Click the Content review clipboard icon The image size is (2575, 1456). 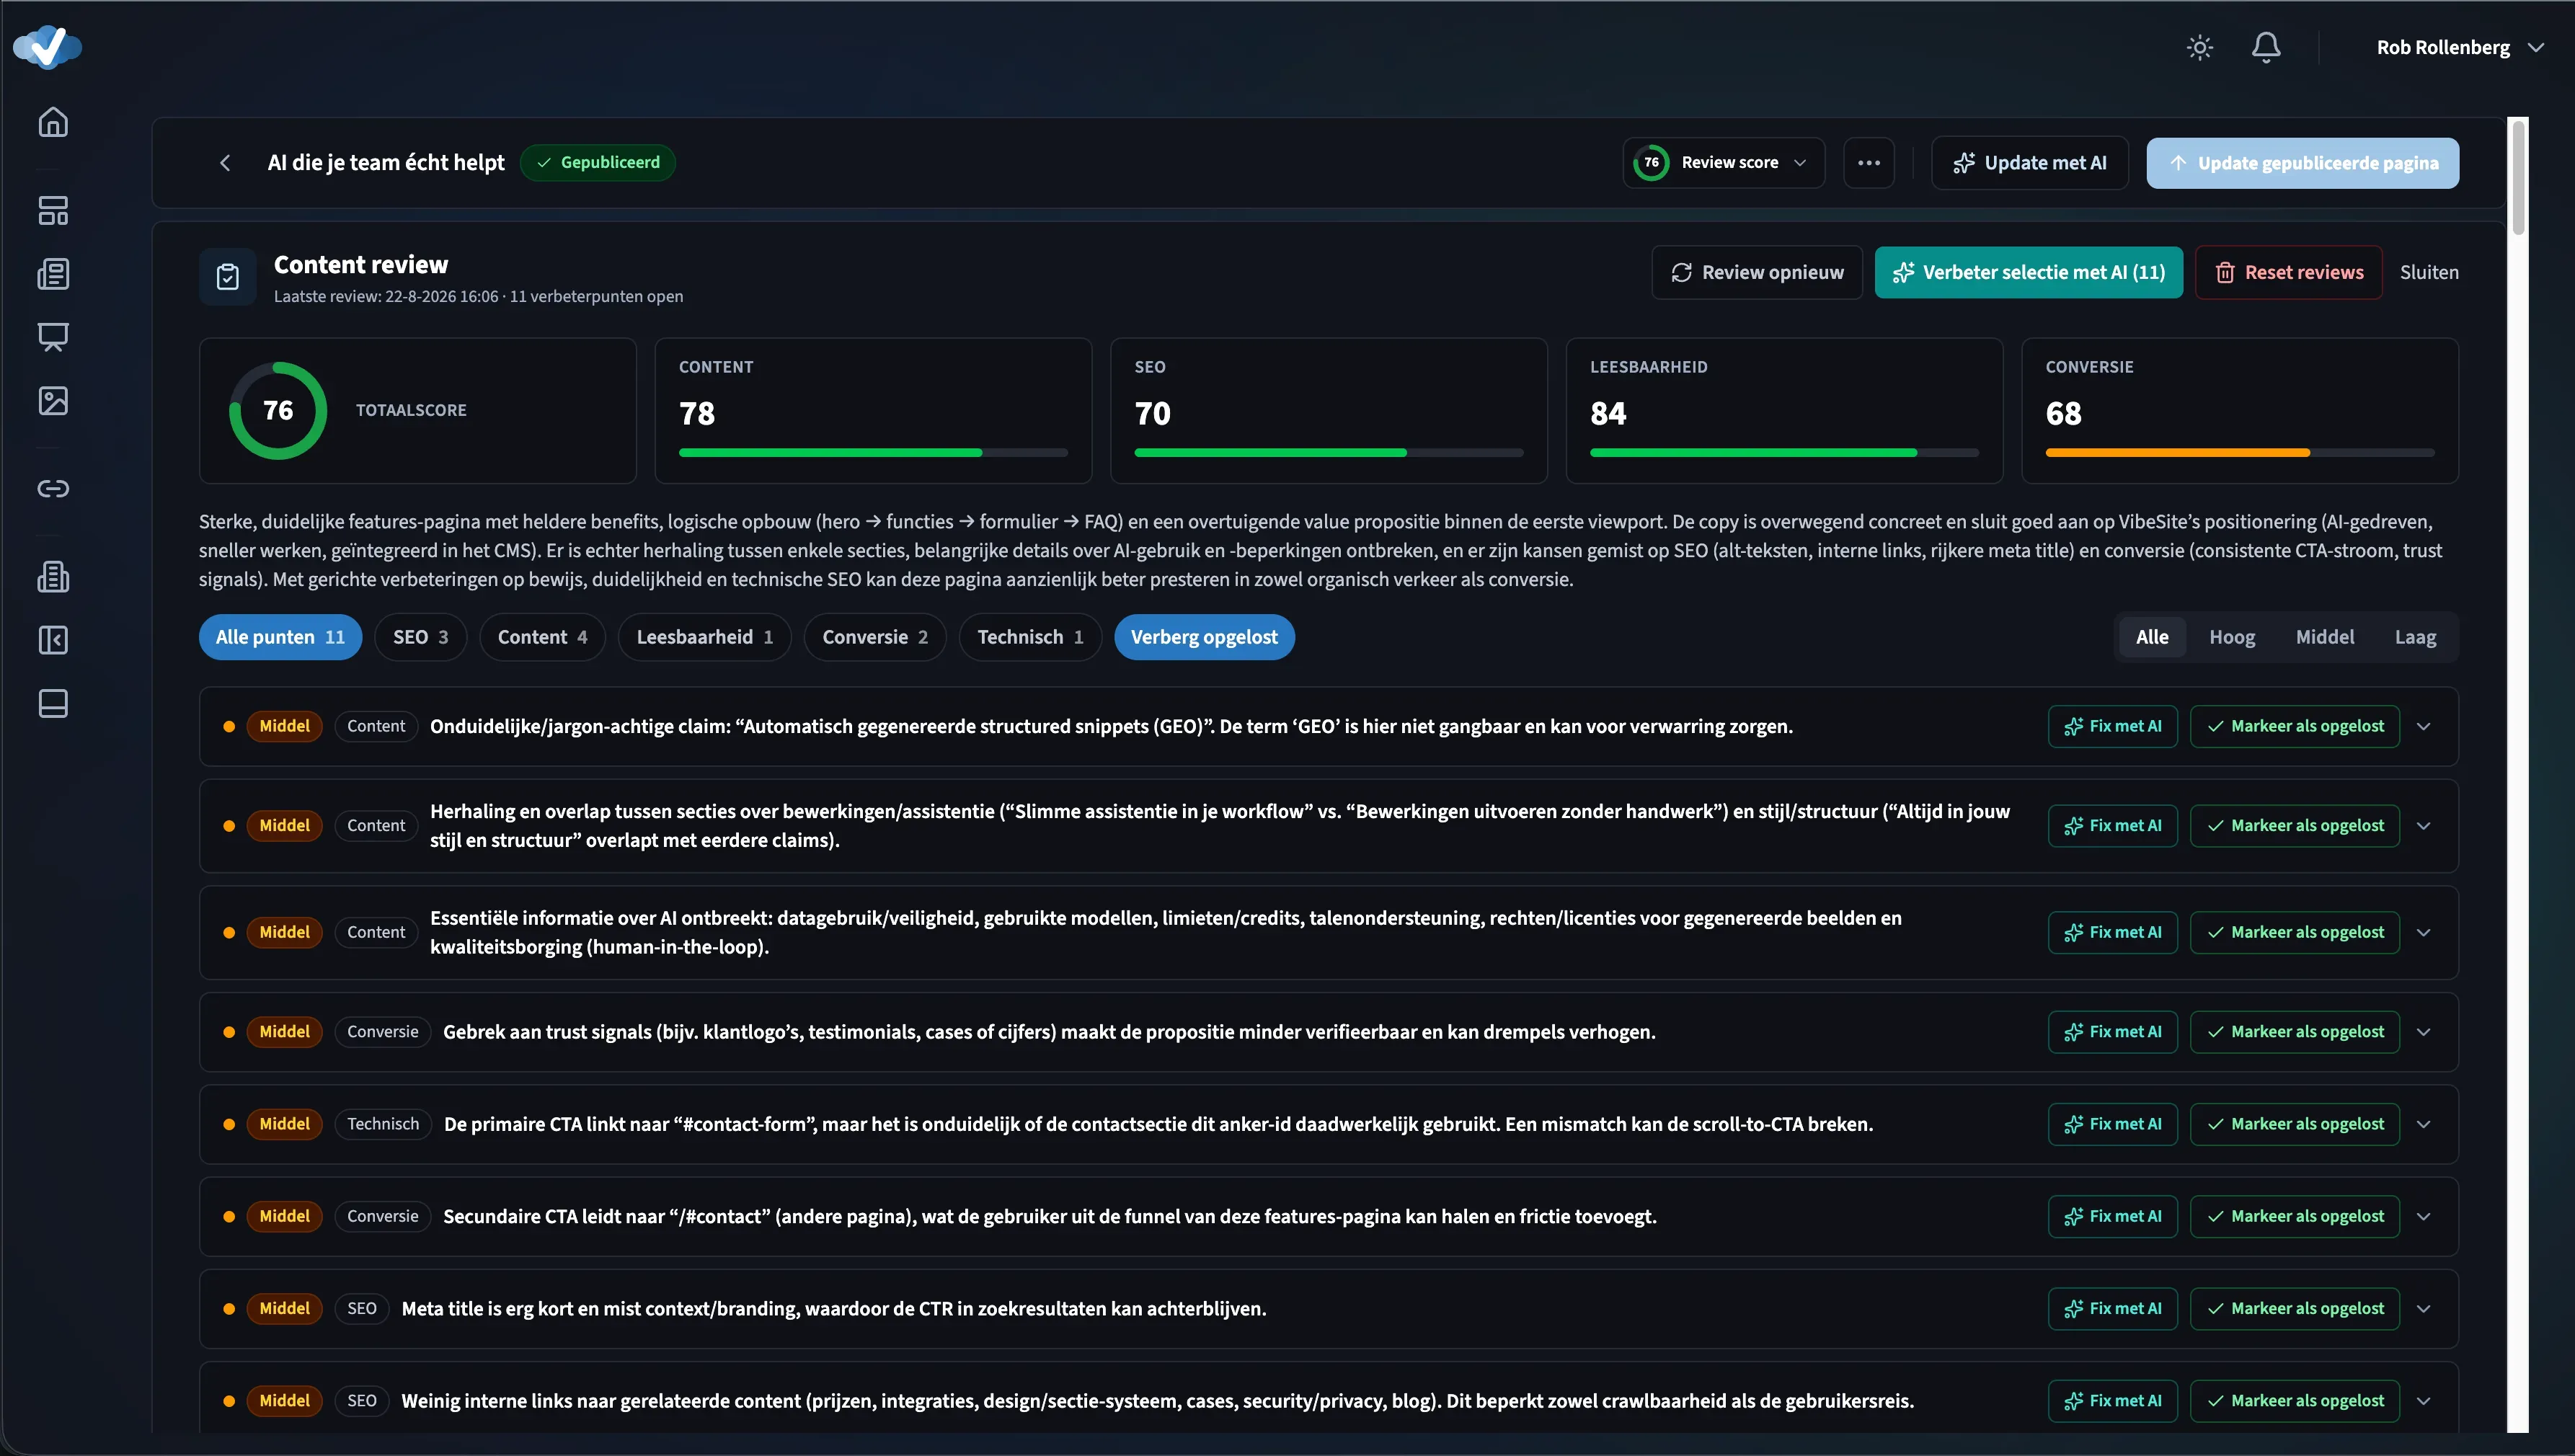point(228,277)
